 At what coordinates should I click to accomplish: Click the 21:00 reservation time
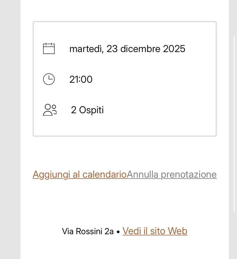(x=81, y=79)
